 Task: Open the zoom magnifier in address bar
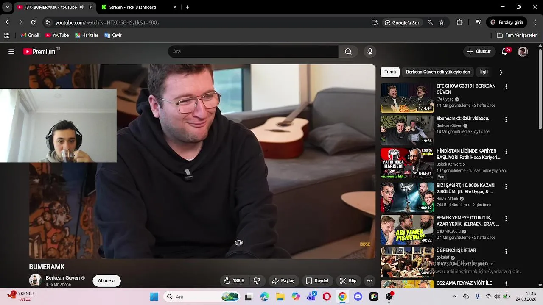[430, 22]
